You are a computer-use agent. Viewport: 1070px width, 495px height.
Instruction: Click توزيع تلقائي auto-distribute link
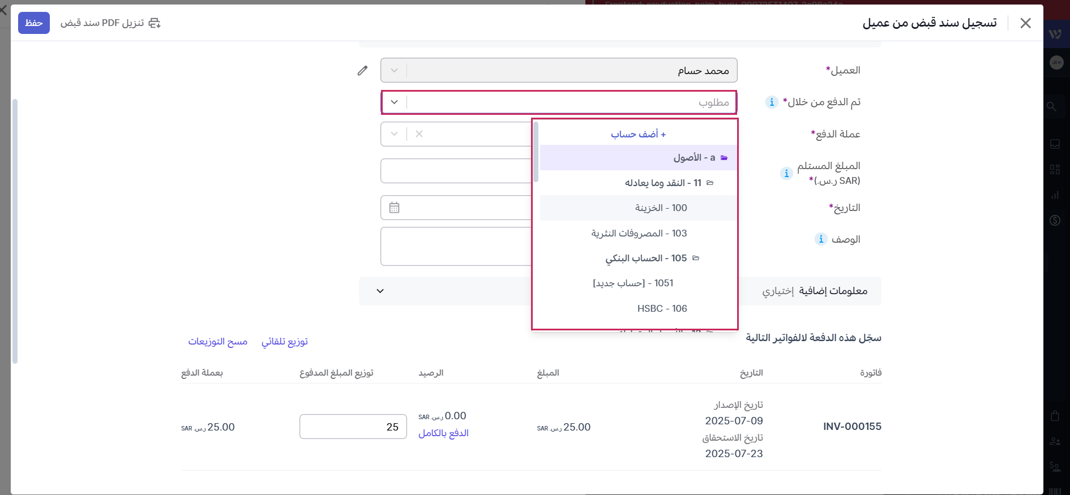click(285, 342)
